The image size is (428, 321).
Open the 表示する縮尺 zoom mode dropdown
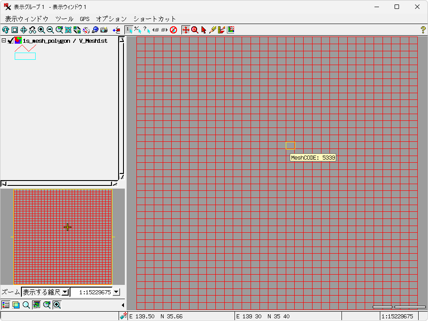pos(65,292)
